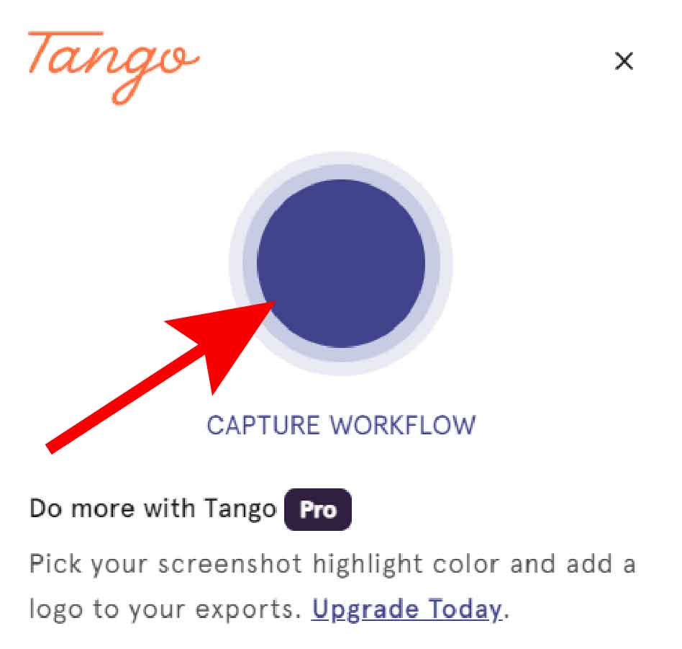Click the dark purple Pro tag beside Tango

pyautogui.click(x=317, y=509)
